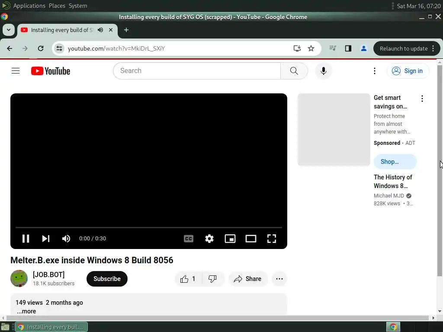Click the Sign in button
This screenshot has width=443, height=332.
click(408, 71)
